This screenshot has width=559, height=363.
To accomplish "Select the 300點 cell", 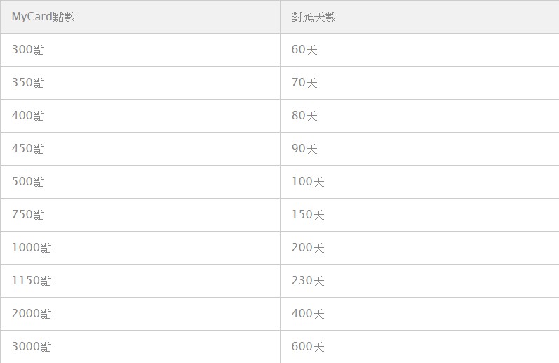I will (x=140, y=50).
